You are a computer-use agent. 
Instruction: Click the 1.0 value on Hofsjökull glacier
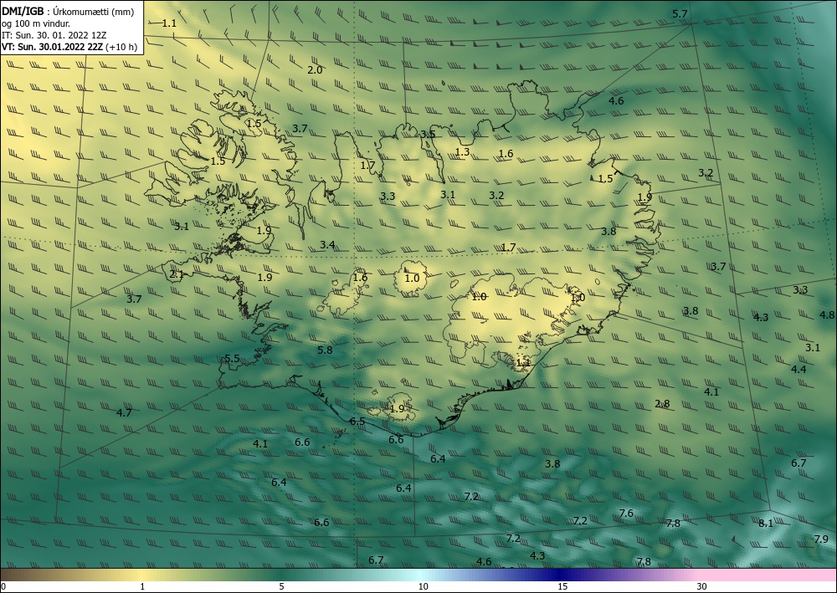point(412,278)
